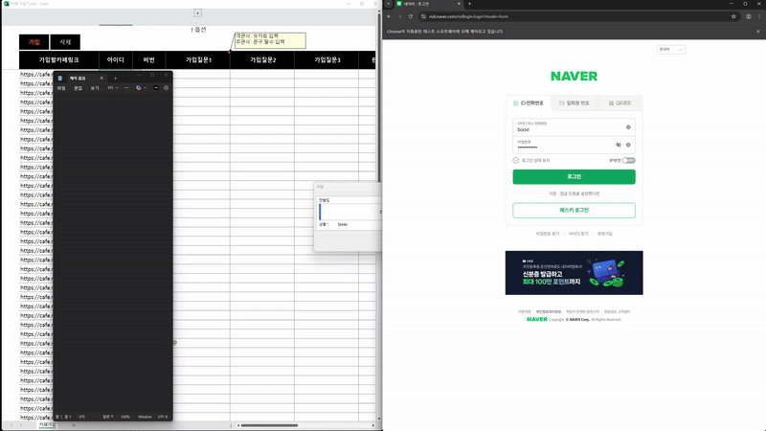Click the Excel horizontal scrollbar thumb

(x=269, y=425)
